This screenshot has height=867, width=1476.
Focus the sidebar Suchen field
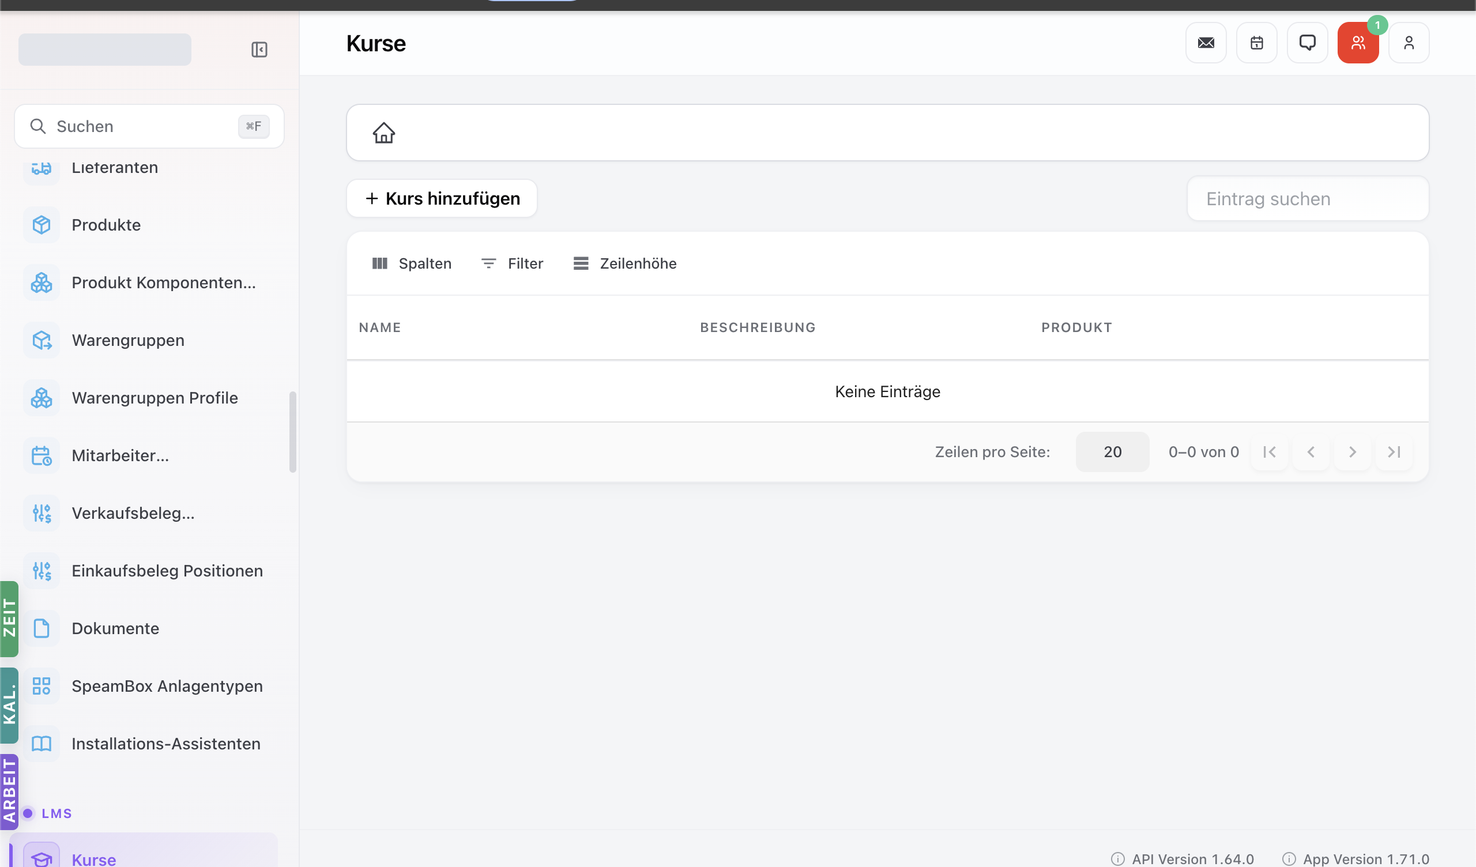(149, 127)
